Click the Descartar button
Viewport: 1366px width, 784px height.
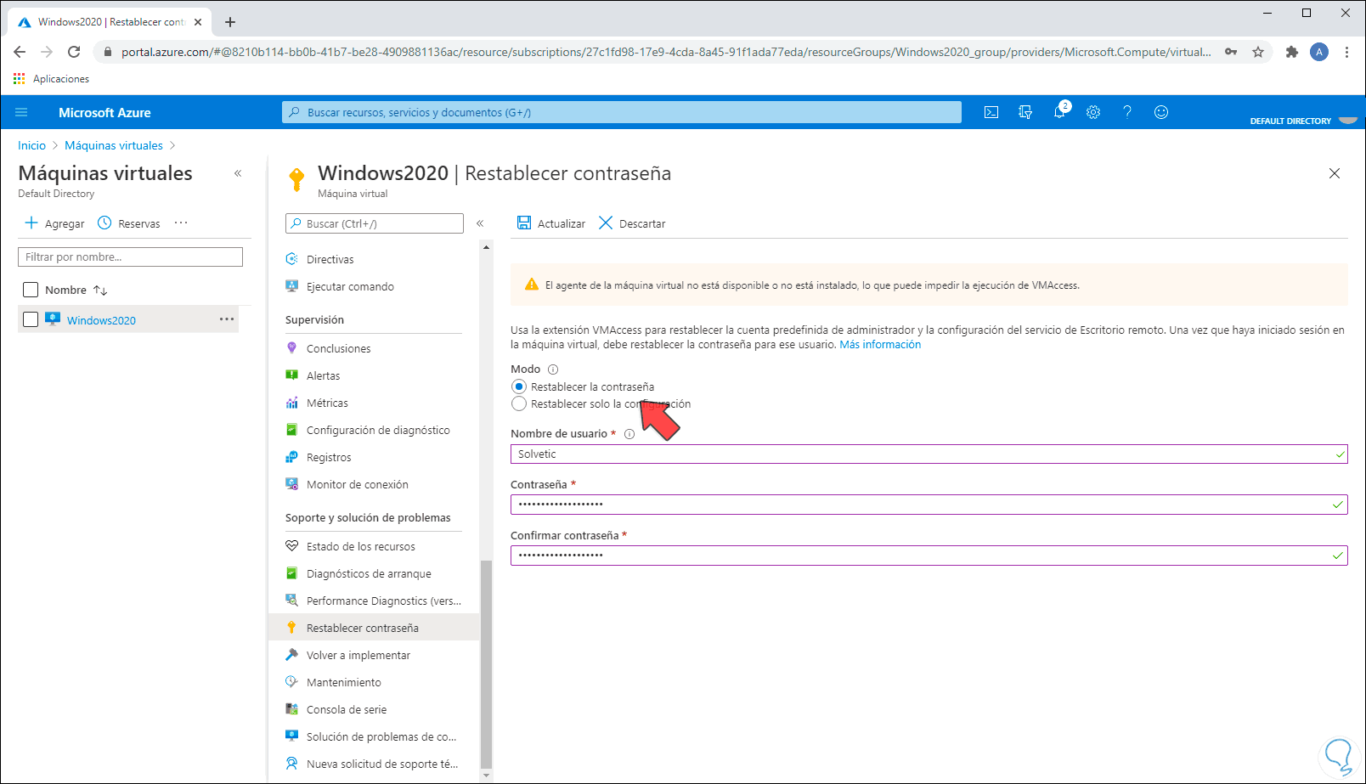click(632, 223)
